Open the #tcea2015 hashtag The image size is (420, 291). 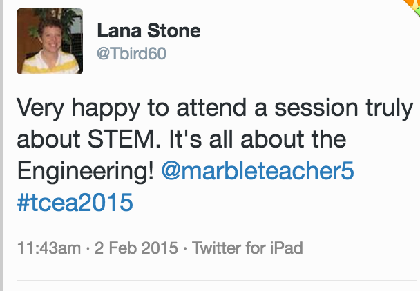pos(74,203)
